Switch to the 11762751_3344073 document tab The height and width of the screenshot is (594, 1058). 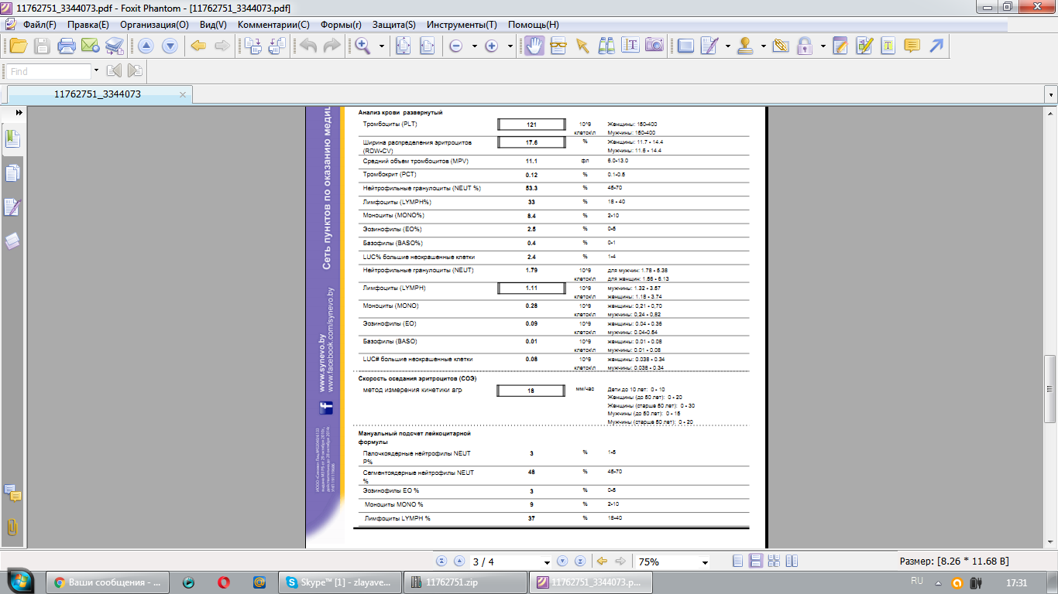click(x=97, y=94)
